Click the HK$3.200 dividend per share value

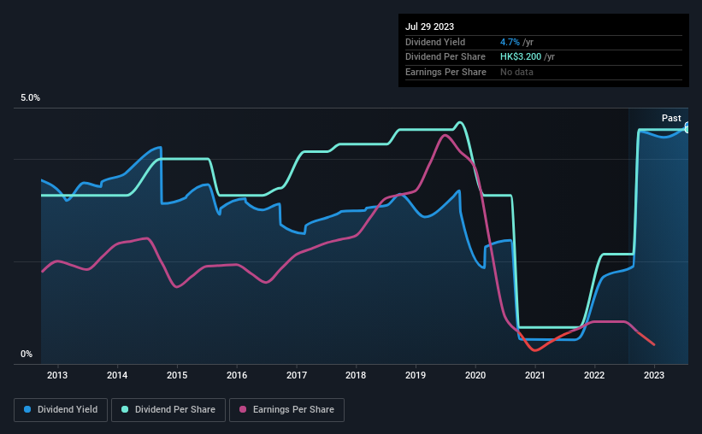tap(521, 57)
